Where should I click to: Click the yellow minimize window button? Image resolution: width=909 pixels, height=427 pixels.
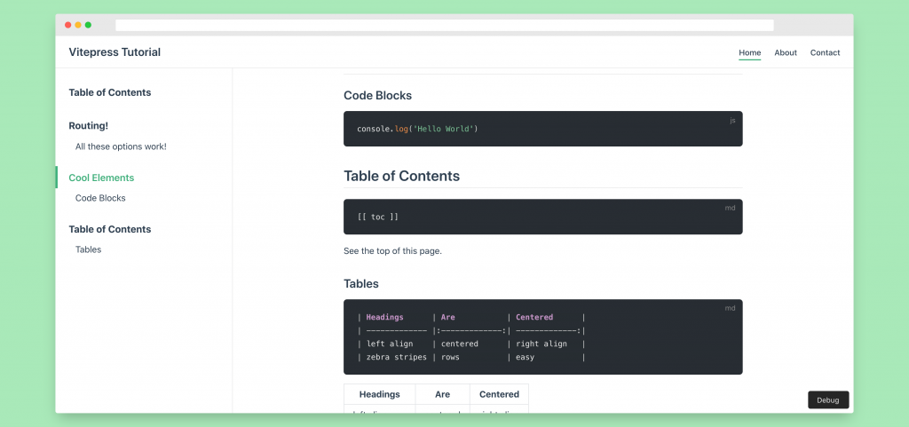point(78,25)
